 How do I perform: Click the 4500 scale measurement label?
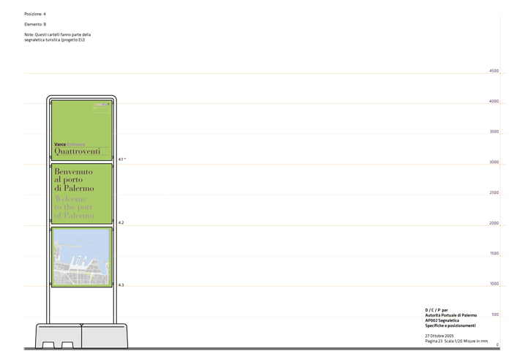494,71
